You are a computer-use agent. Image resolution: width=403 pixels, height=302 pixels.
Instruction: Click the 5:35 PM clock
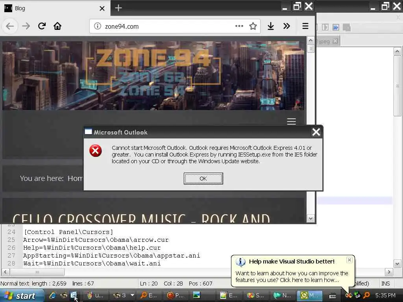pos(385,296)
